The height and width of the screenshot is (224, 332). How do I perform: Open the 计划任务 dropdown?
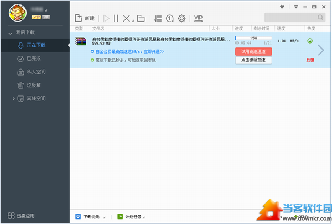point(131,217)
